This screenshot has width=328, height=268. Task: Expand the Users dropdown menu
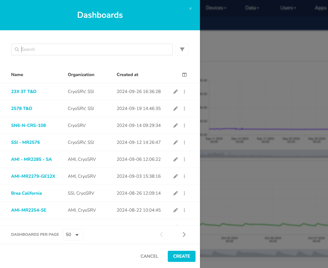pos(288,8)
